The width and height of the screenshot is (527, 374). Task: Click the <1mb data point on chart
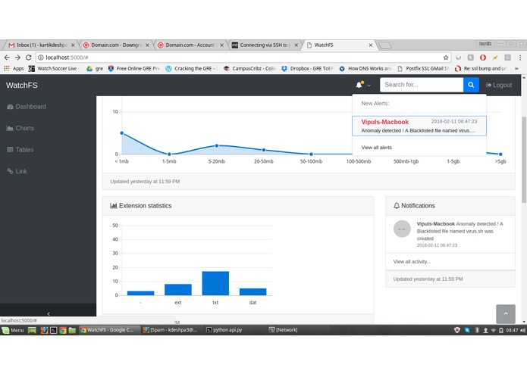(121, 132)
